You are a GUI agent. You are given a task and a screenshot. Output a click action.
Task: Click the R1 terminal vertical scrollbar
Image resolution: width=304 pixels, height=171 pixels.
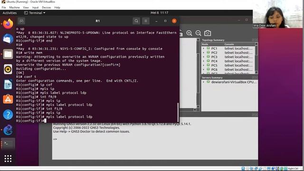pyautogui.click(x=178, y=113)
